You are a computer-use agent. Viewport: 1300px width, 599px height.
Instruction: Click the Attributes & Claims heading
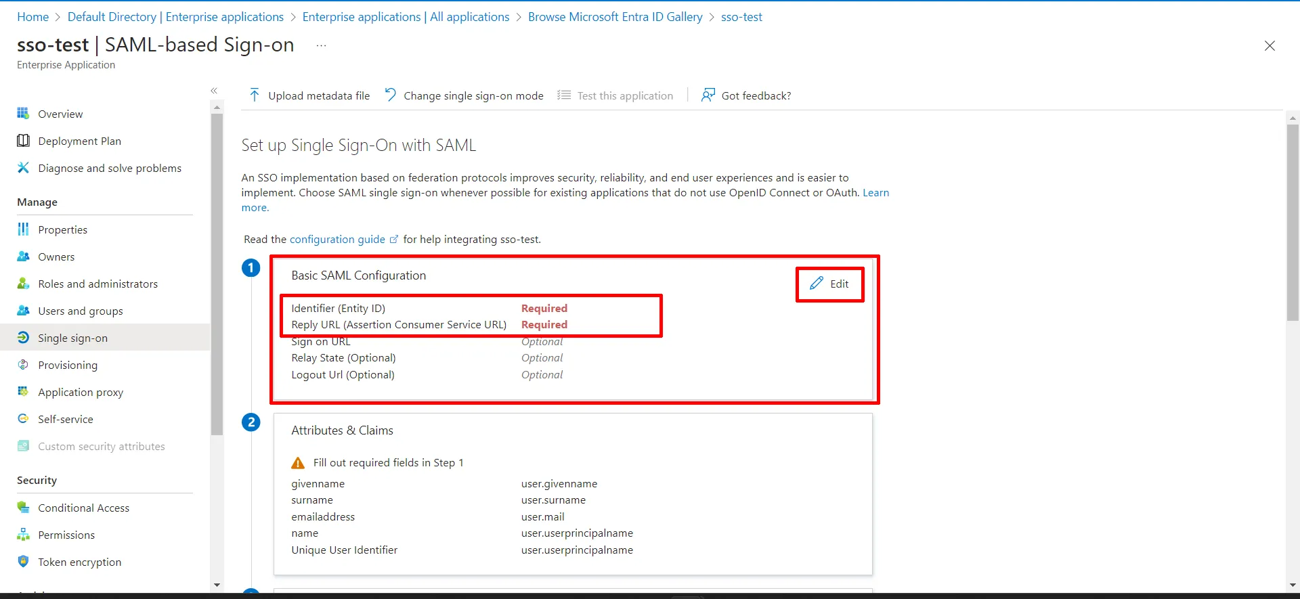click(342, 430)
